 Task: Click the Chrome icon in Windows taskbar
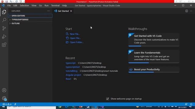pos(60,107)
